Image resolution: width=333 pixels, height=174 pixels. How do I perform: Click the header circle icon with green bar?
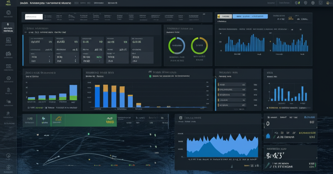(297, 3)
